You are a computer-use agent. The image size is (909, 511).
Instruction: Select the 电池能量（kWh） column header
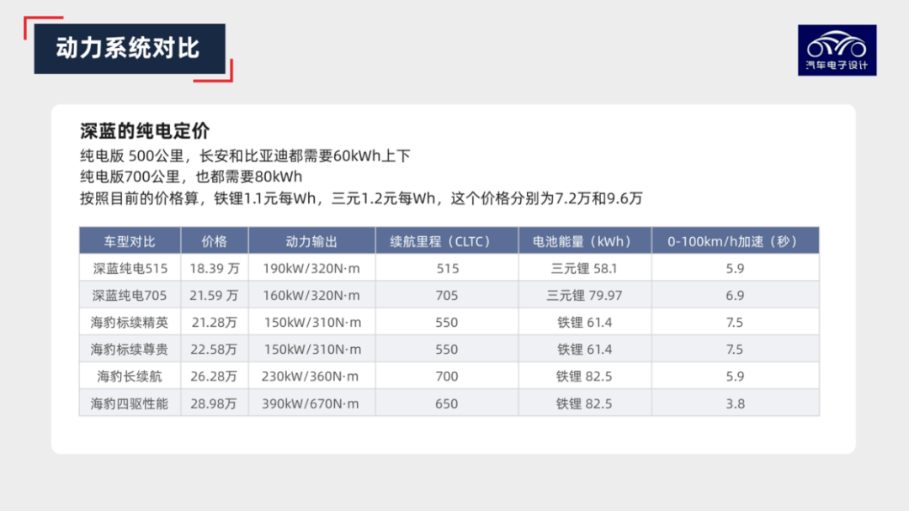pos(585,241)
